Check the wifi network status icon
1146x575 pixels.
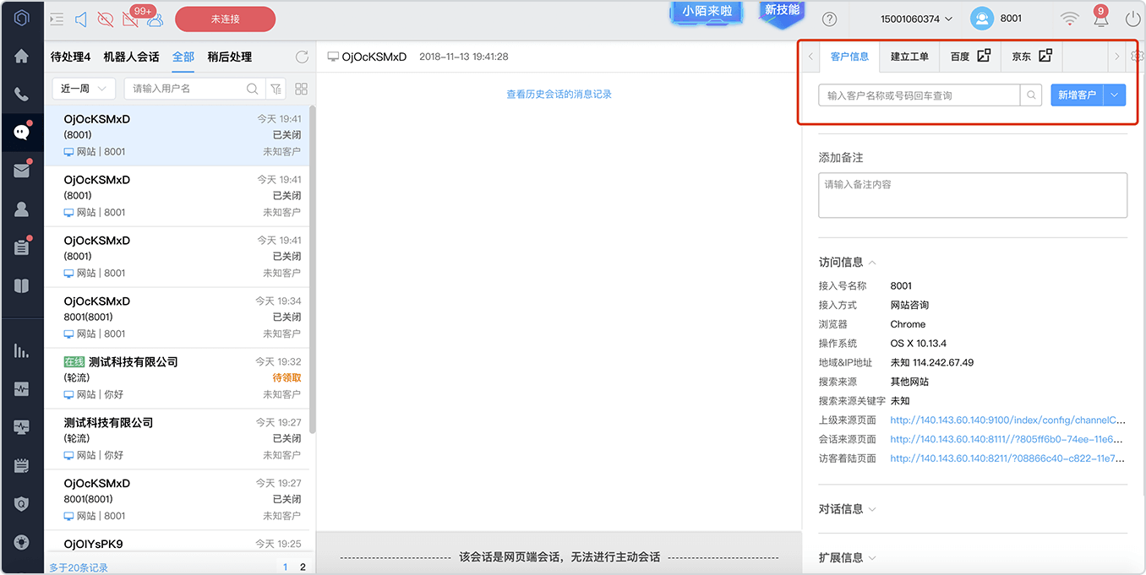[1070, 19]
